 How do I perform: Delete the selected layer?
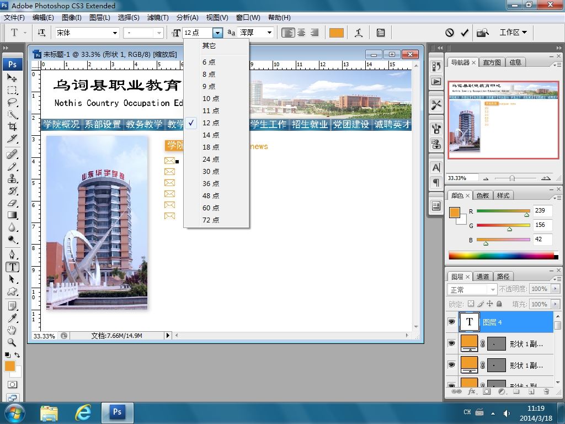tap(546, 391)
